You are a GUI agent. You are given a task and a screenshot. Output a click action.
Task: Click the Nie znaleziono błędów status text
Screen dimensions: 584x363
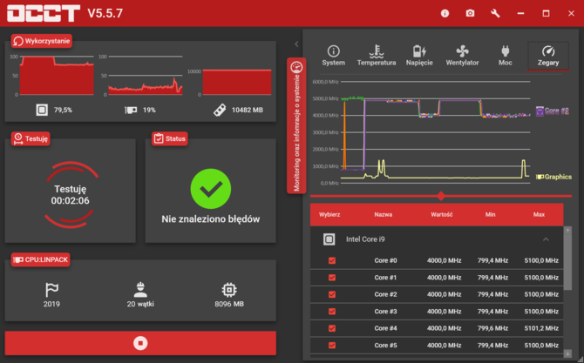(x=211, y=219)
